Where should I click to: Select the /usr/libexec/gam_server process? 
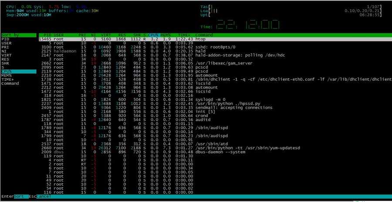point(215,63)
